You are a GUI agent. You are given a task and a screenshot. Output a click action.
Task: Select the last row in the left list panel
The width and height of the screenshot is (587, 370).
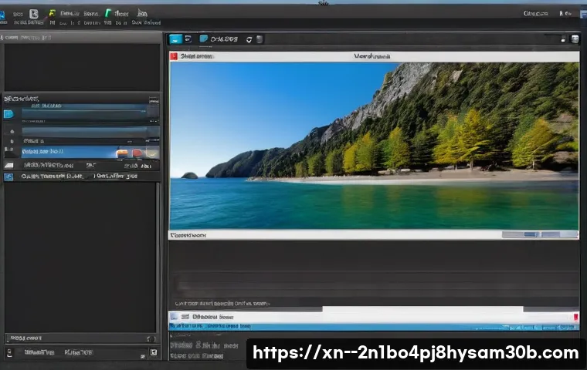tap(77, 177)
